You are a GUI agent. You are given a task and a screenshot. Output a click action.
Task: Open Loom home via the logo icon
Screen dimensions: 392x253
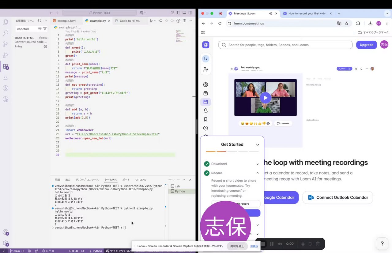pos(206,45)
